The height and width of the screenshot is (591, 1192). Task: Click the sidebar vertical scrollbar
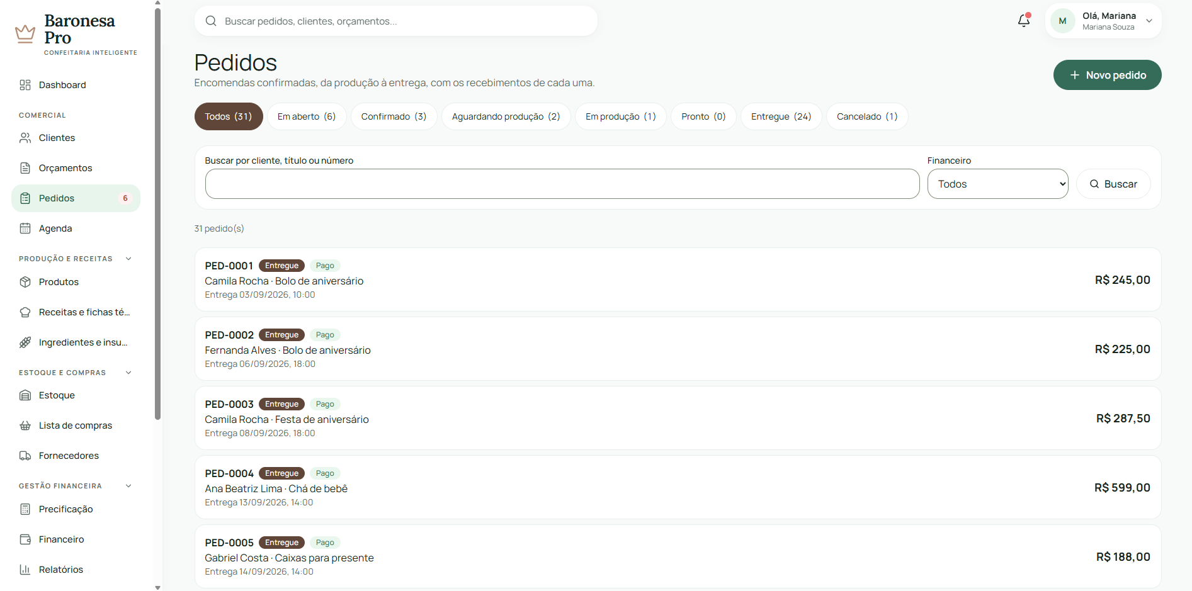pos(157,214)
